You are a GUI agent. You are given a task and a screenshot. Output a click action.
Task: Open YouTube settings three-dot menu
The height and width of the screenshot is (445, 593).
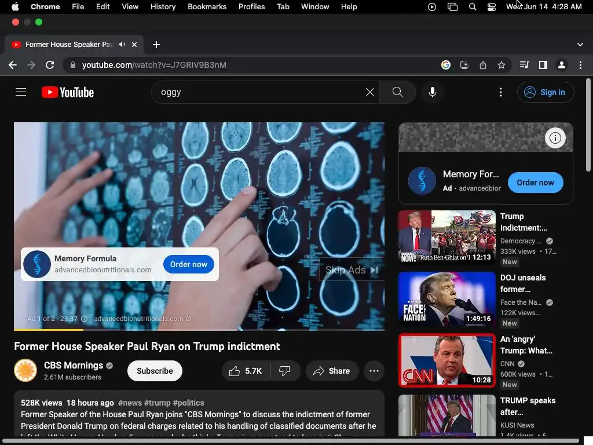tap(501, 92)
